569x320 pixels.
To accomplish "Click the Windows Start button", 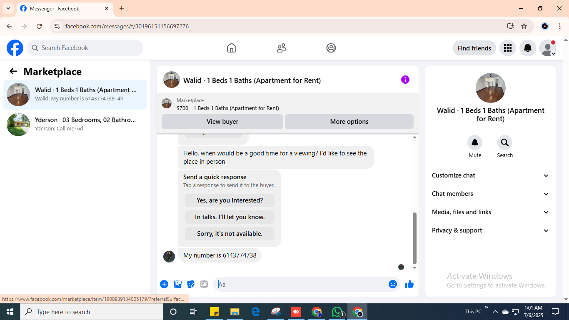I will coord(10,312).
